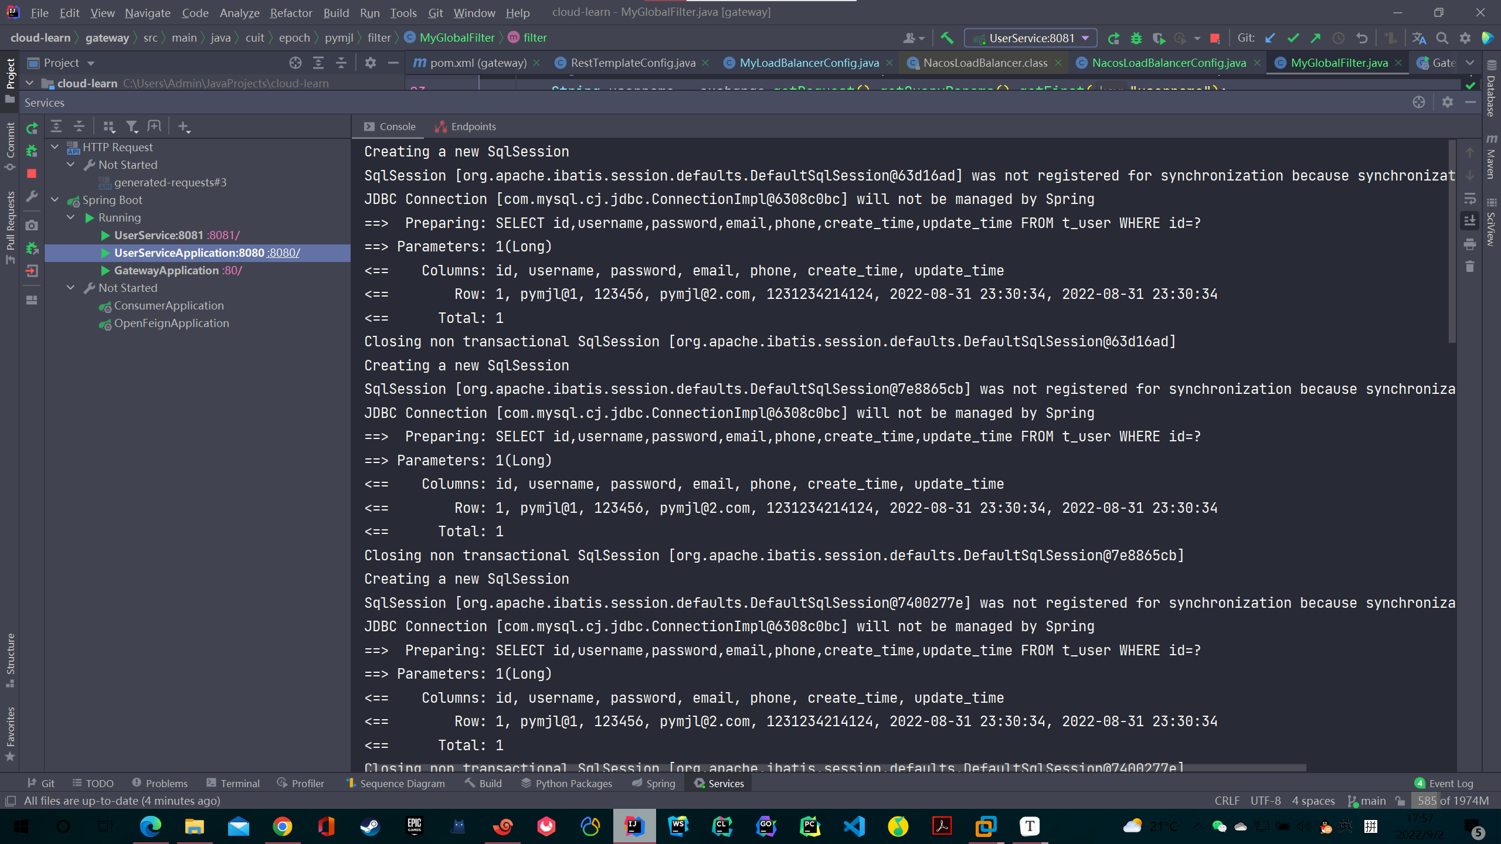This screenshot has width=1501, height=844.
Task: Toggle the Maven tool window stripe
Action: point(1492,157)
